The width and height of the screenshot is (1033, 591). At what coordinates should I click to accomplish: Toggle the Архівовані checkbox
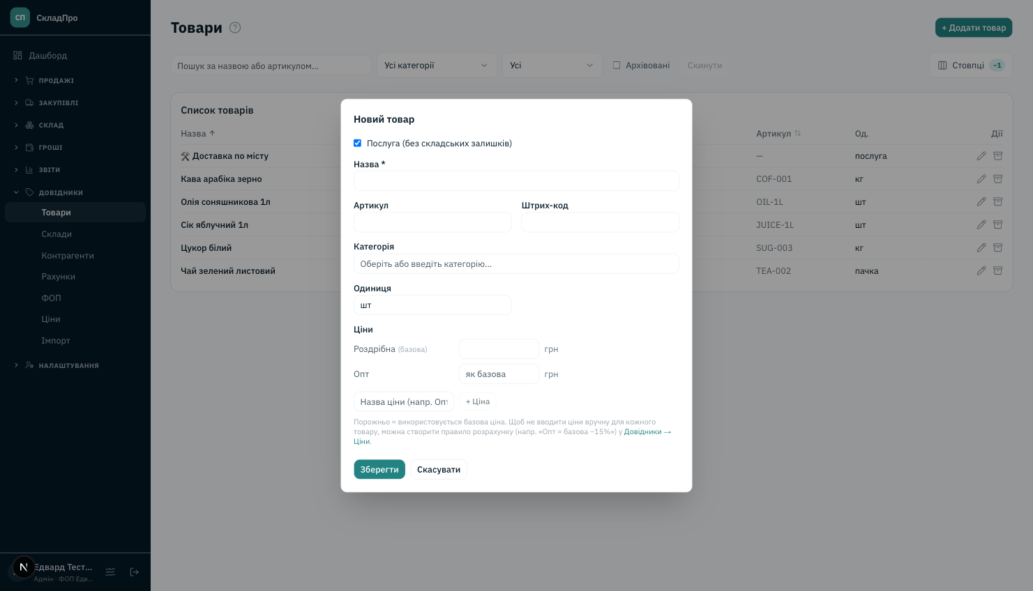(617, 66)
